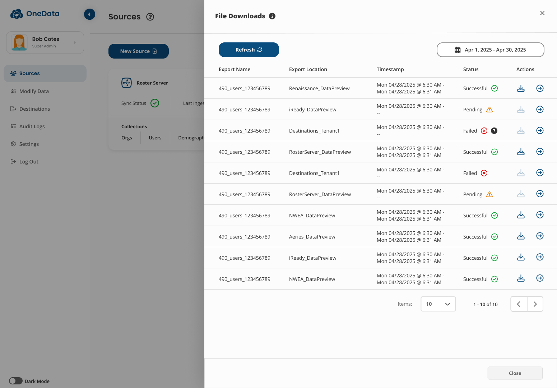Click the New Source button
The height and width of the screenshot is (388, 557).
[x=138, y=51]
